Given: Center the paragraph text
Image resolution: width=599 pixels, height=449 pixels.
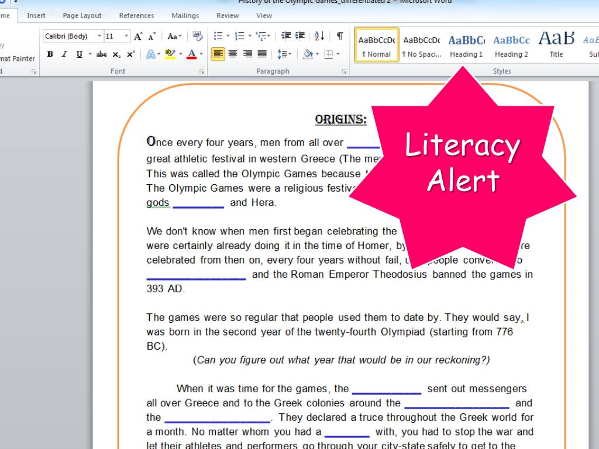Looking at the screenshot, I should pos(233,54).
